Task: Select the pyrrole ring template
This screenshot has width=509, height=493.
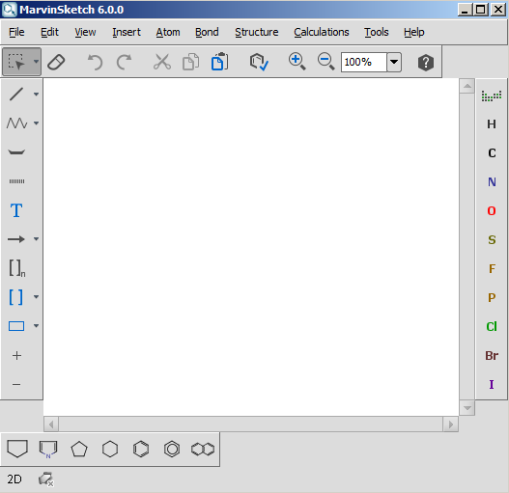Action: (x=48, y=450)
